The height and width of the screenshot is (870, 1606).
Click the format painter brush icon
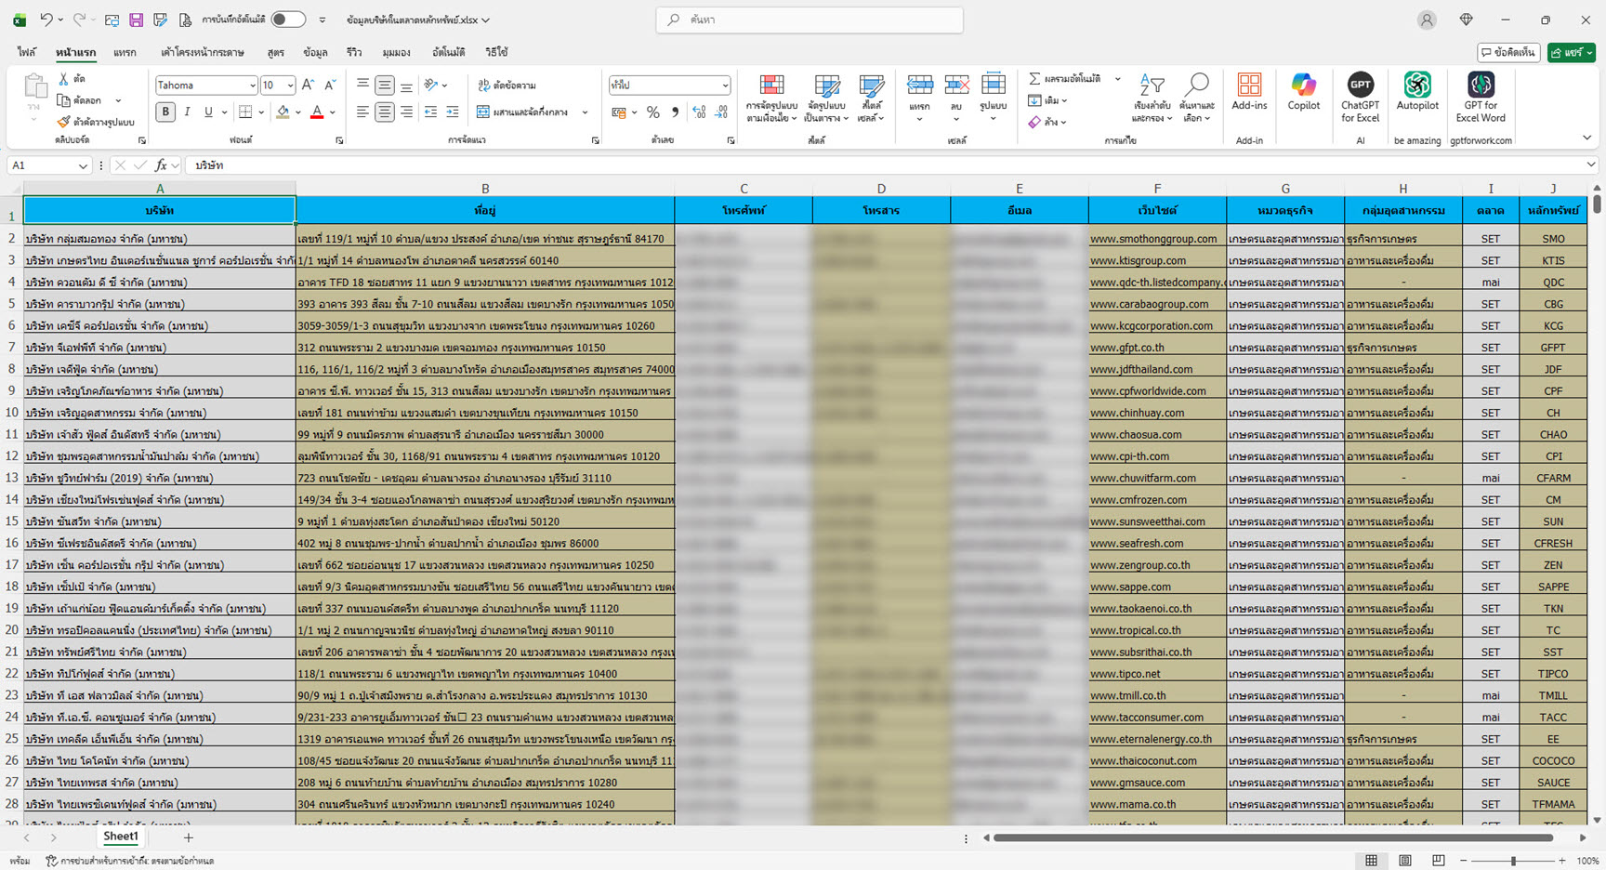63,122
